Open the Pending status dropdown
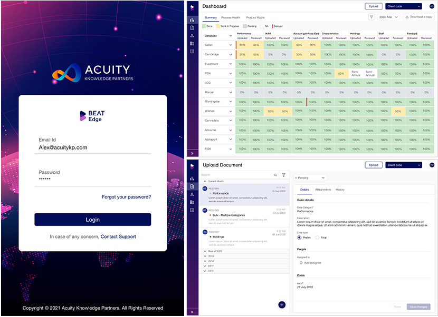438x317 pixels. [310, 177]
